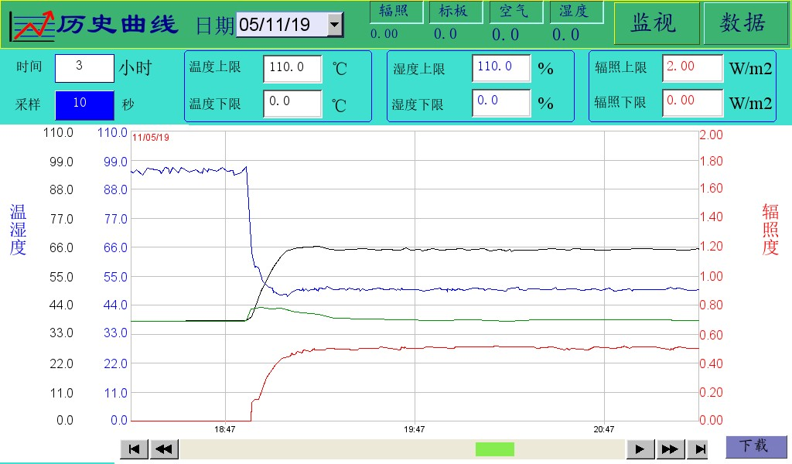Click the 辐照上限 irradiance upper limit field
The width and height of the screenshot is (792, 464).
691,68
